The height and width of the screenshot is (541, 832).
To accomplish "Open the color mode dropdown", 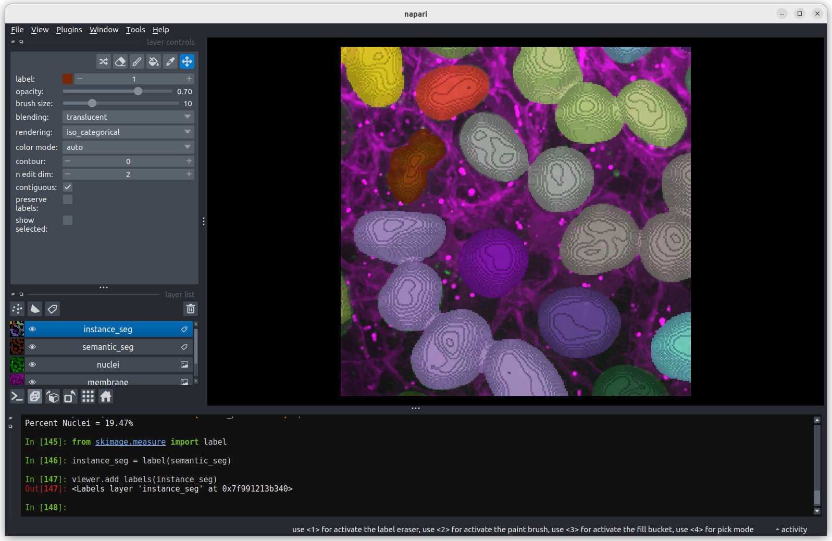I will click(x=128, y=147).
